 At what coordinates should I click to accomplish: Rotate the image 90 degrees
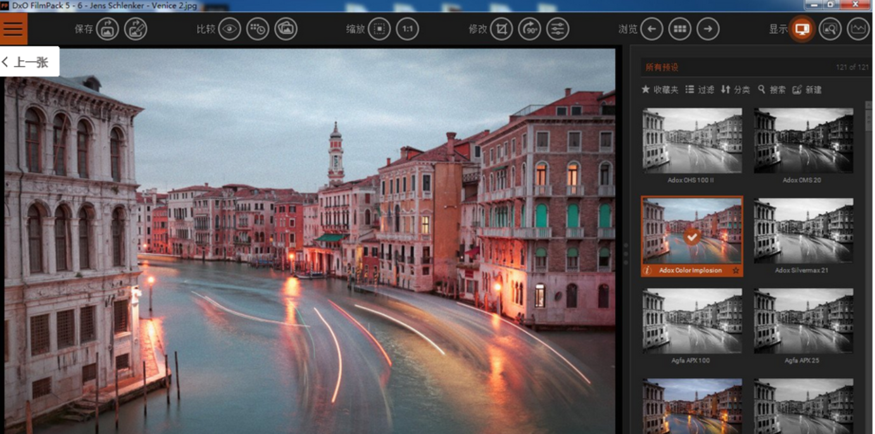click(529, 29)
